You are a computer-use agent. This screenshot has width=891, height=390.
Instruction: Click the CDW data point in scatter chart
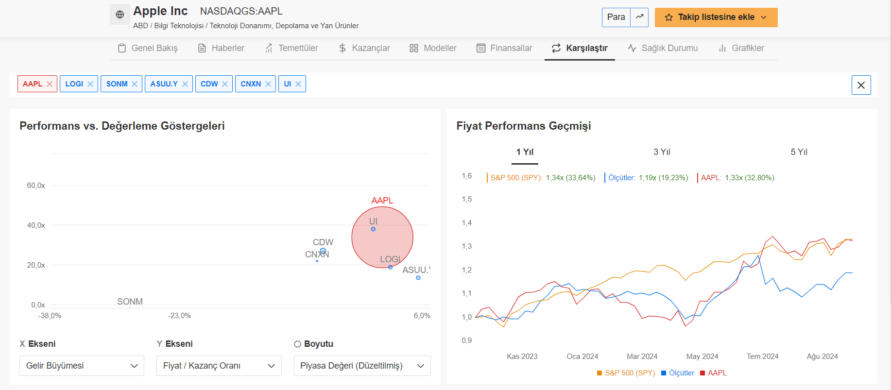(x=323, y=251)
